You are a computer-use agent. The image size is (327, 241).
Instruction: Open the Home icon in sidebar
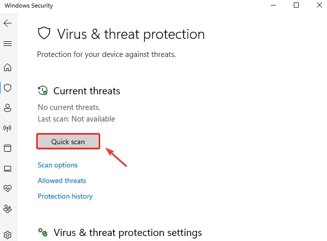coord(8,67)
